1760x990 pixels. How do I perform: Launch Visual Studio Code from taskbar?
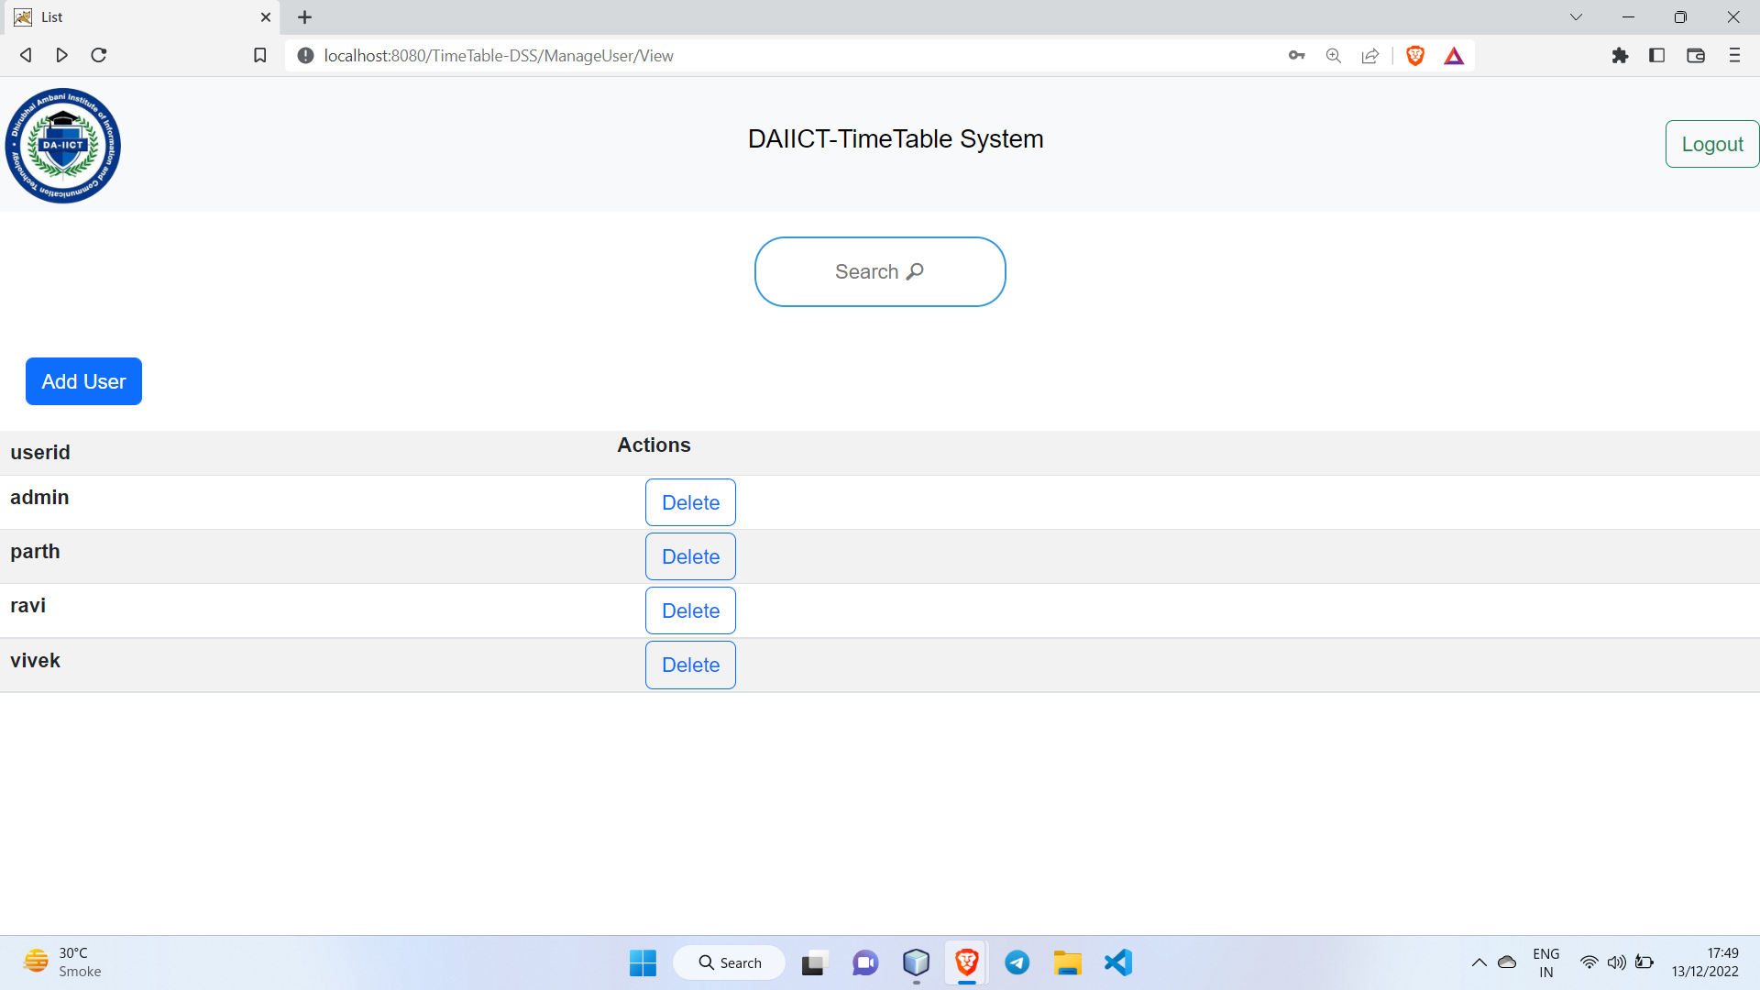pos(1118,962)
